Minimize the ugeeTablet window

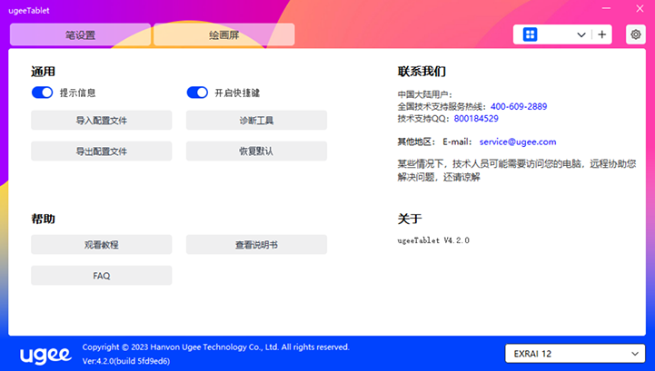tap(606, 8)
